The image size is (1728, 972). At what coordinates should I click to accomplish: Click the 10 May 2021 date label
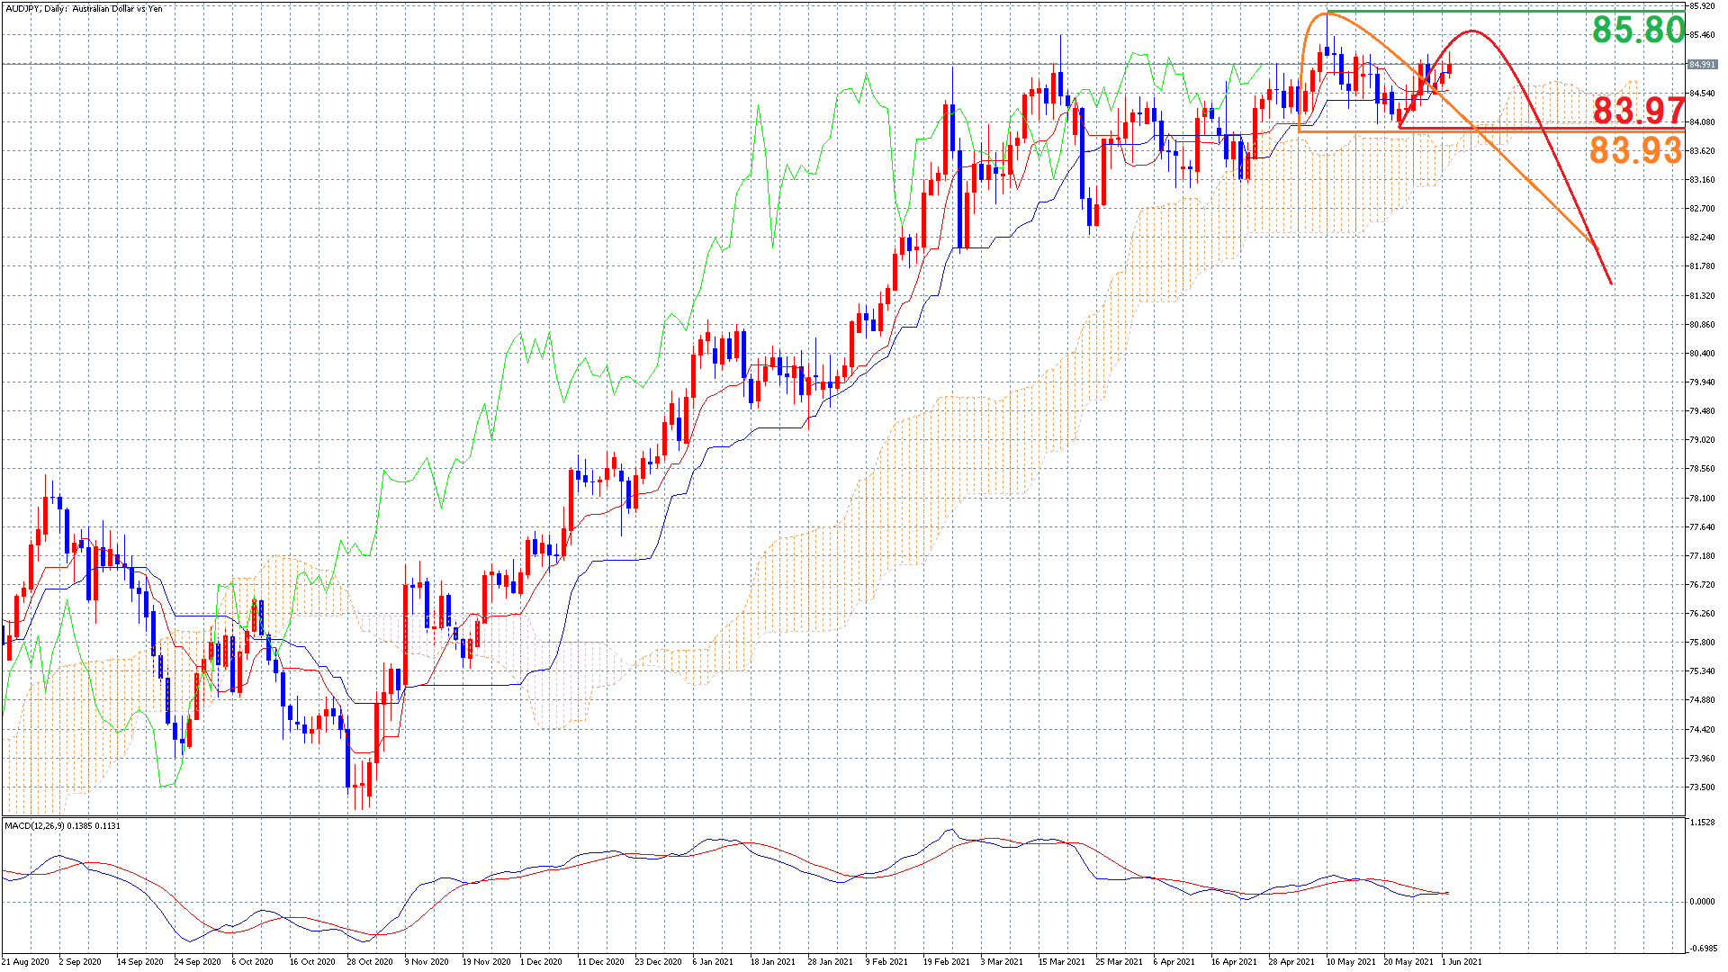(1351, 961)
